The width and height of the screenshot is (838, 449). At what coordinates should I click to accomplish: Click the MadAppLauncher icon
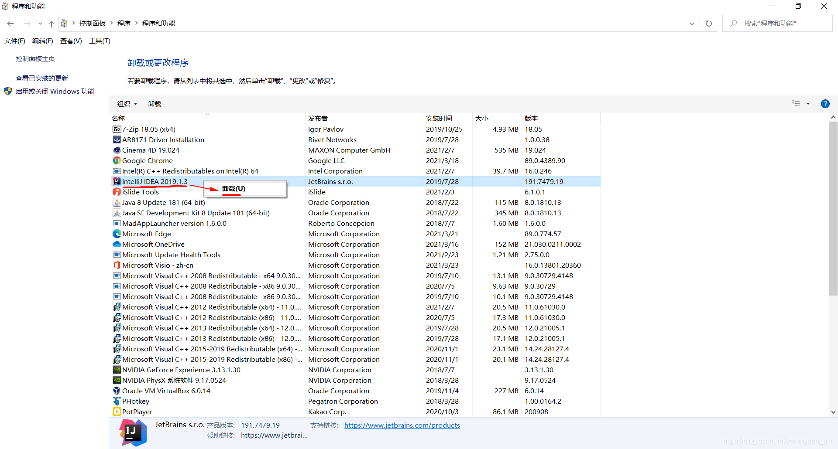click(x=117, y=223)
